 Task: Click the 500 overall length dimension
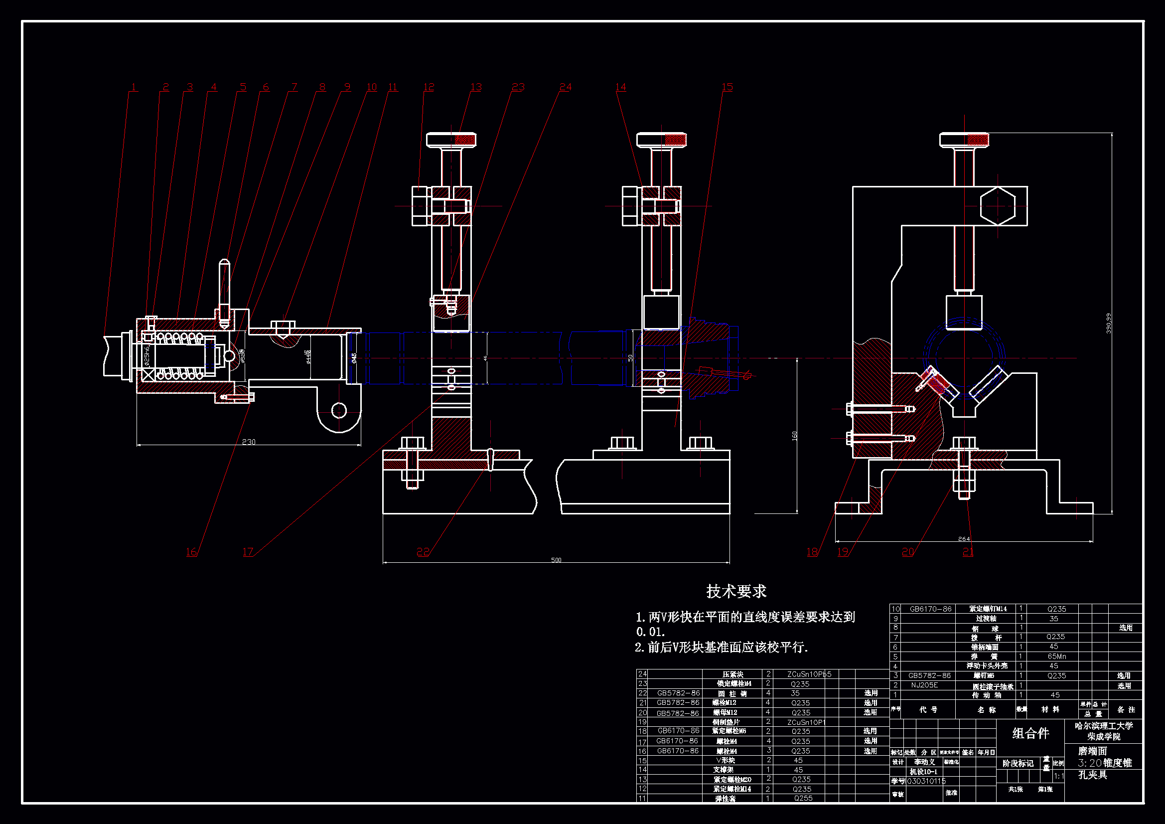click(x=556, y=560)
